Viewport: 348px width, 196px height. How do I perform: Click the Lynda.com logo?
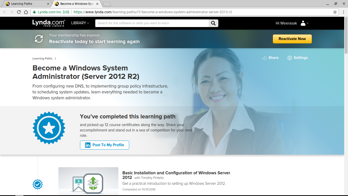coord(48,23)
